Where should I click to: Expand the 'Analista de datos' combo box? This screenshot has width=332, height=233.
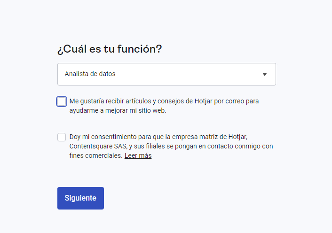(x=166, y=74)
